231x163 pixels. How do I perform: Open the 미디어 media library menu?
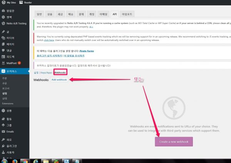(x=10, y=38)
